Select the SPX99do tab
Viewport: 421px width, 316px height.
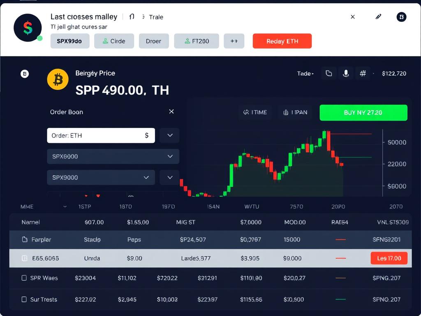(x=69, y=41)
